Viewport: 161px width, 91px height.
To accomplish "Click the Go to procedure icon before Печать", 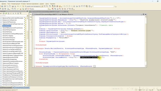I will pos(28,9).
